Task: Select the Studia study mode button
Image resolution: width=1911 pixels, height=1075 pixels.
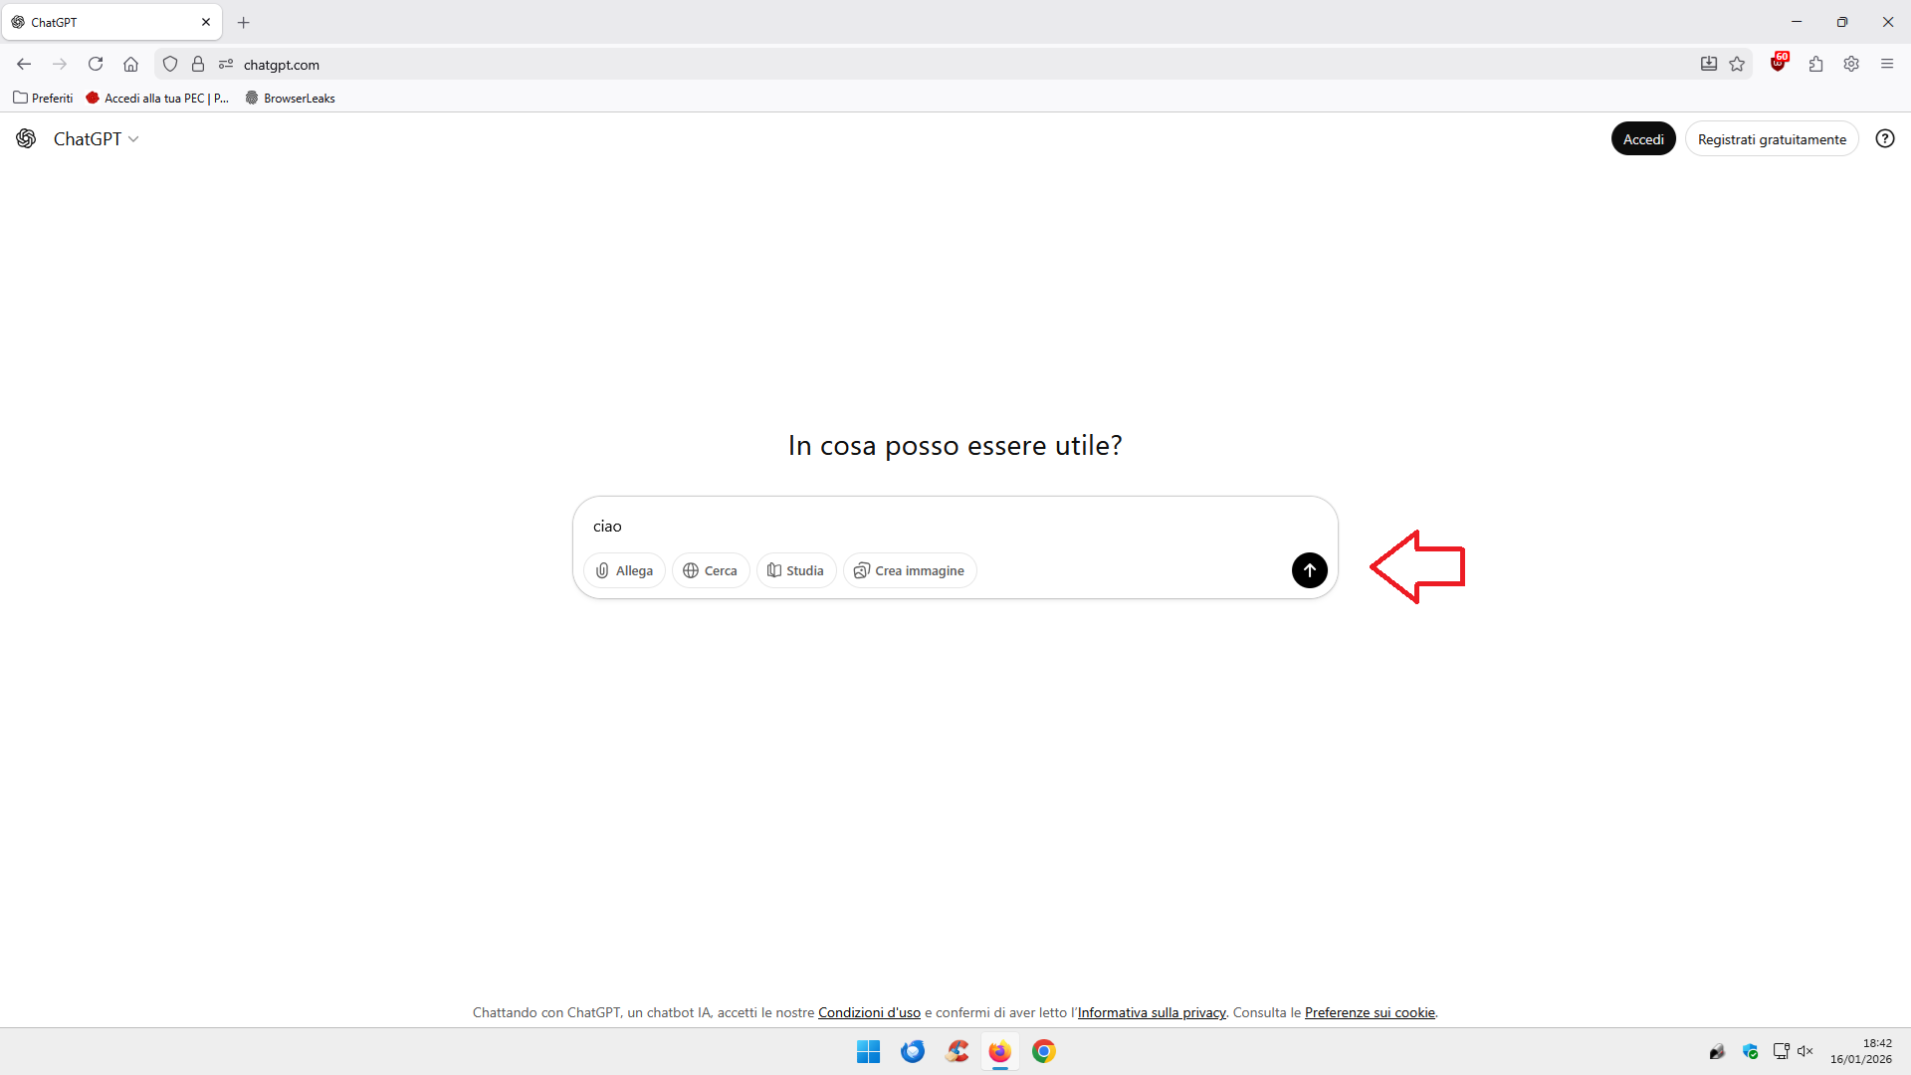Action: 796,570
